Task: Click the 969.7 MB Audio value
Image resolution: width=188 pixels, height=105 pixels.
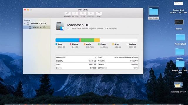Action: [90, 47]
